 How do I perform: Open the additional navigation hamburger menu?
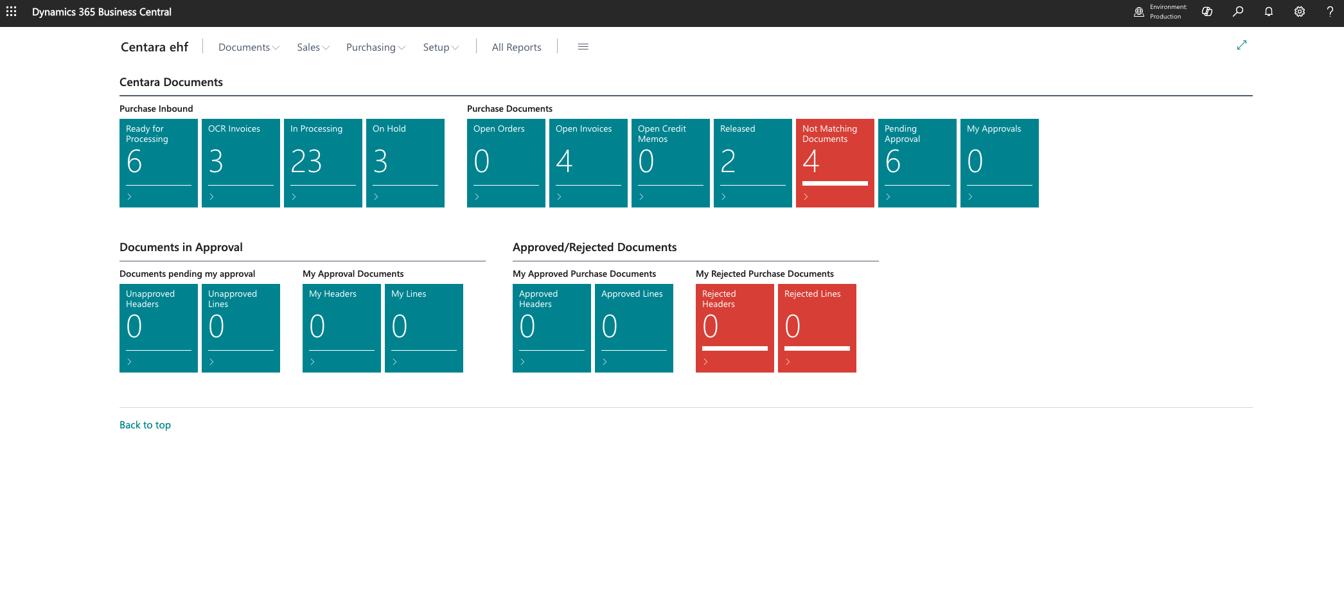click(x=583, y=46)
